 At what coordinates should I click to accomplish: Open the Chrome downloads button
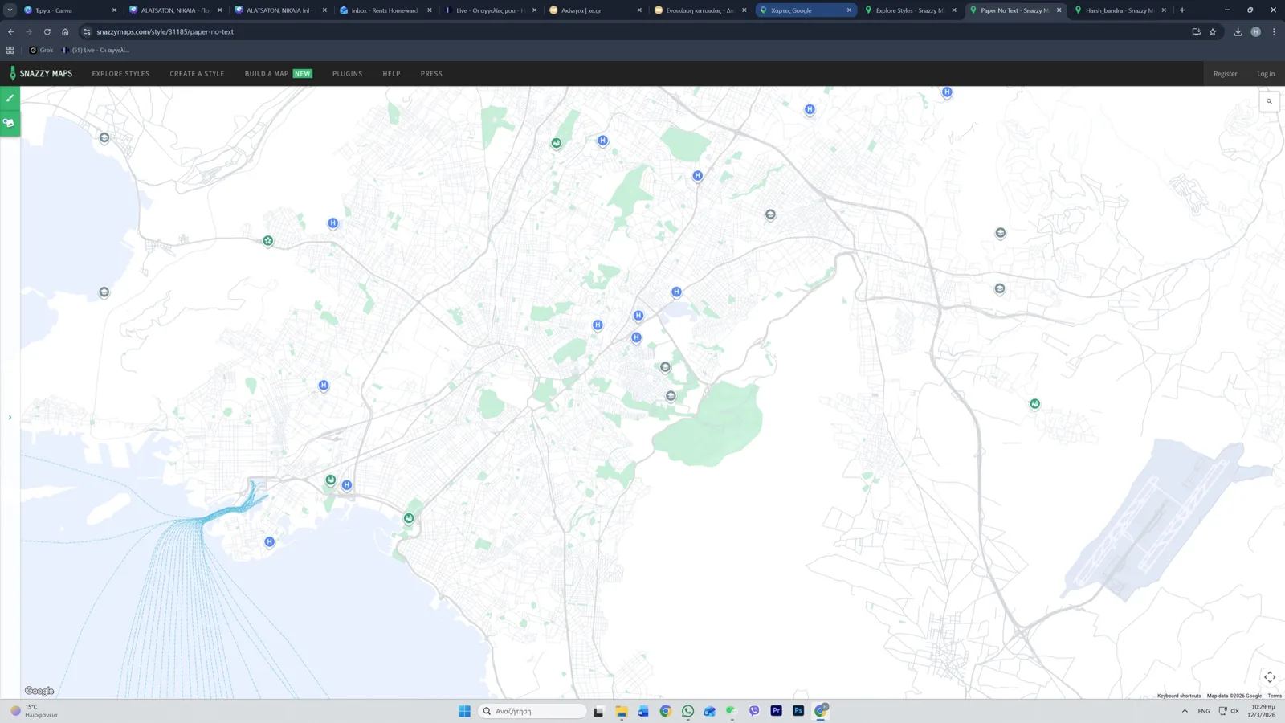[1238, 32]
